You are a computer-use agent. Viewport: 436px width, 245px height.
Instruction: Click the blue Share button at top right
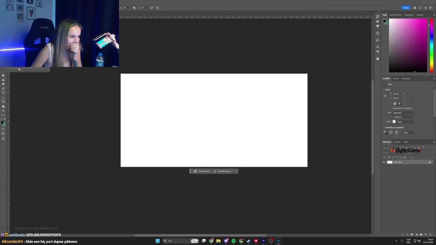406,8
